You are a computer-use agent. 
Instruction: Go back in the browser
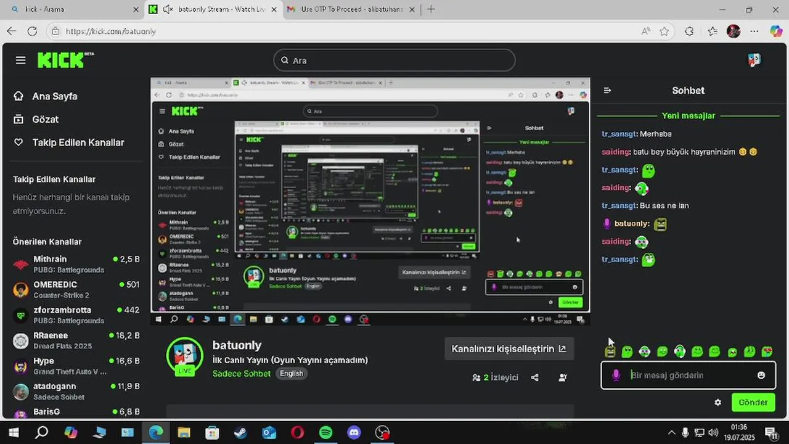point(11,31)
